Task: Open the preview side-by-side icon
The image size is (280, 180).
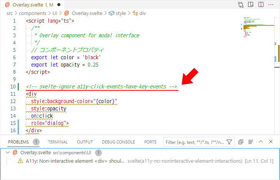Action: 251,5
